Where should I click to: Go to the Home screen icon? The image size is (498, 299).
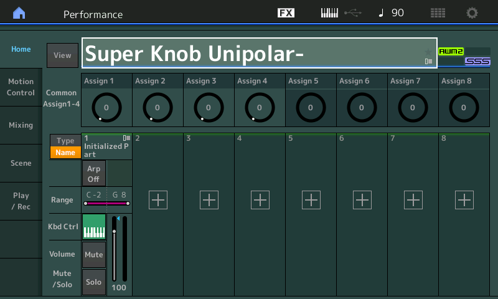coord(19,13)
